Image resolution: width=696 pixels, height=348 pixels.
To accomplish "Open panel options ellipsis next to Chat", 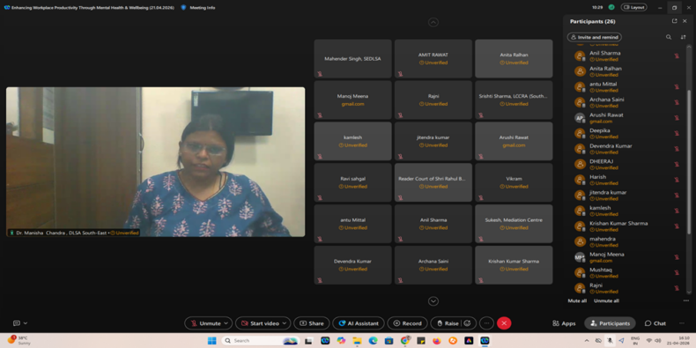I will click(682, 323).
